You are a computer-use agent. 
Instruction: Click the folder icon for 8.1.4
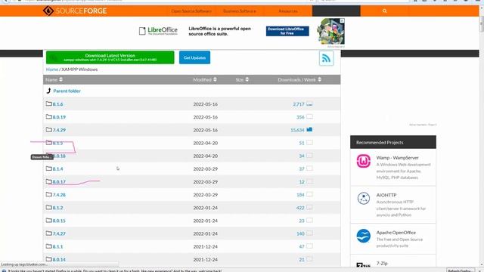48,168
